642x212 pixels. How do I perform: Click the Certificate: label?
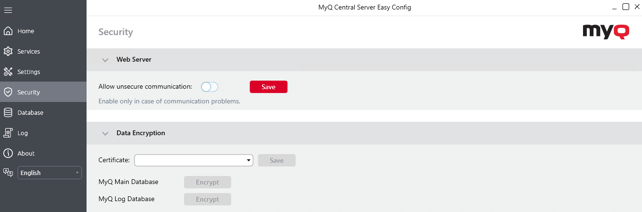114,160
